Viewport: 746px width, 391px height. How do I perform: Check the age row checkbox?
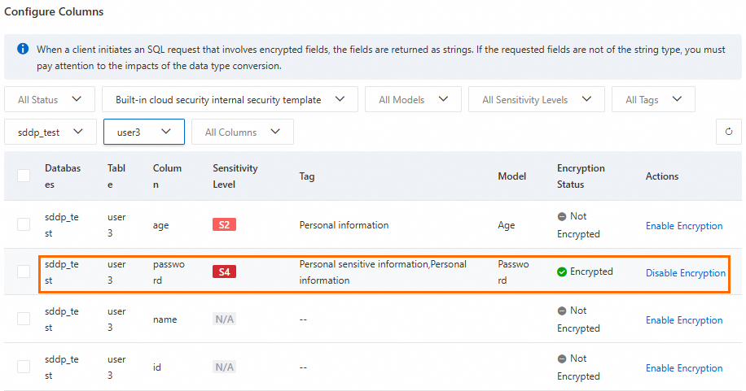click(24, 225)
